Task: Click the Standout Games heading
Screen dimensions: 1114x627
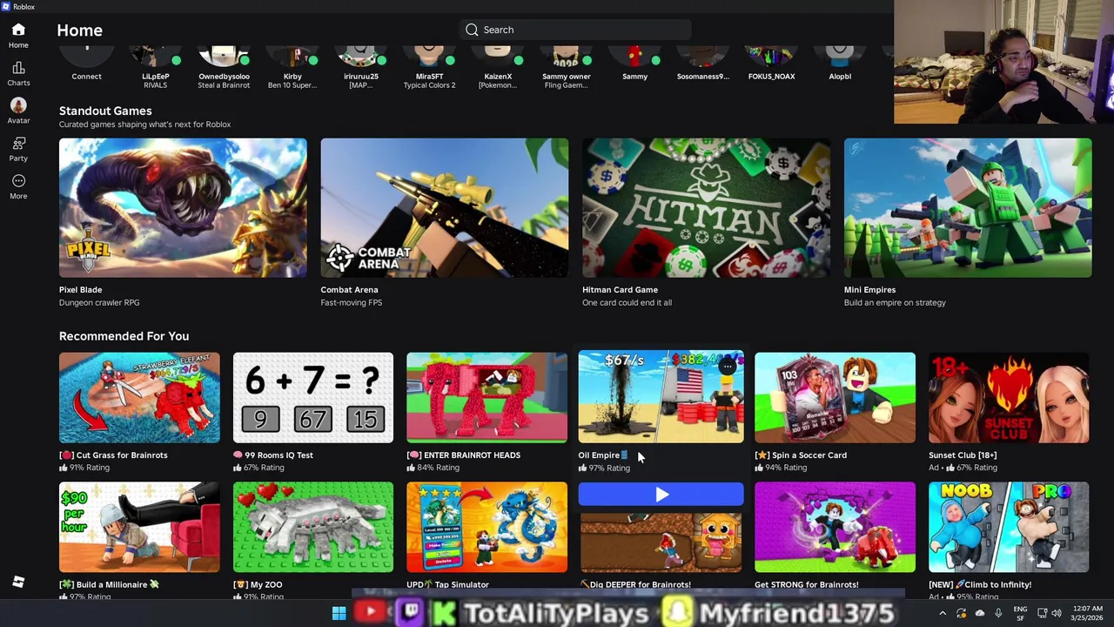Action: [105, 111]
